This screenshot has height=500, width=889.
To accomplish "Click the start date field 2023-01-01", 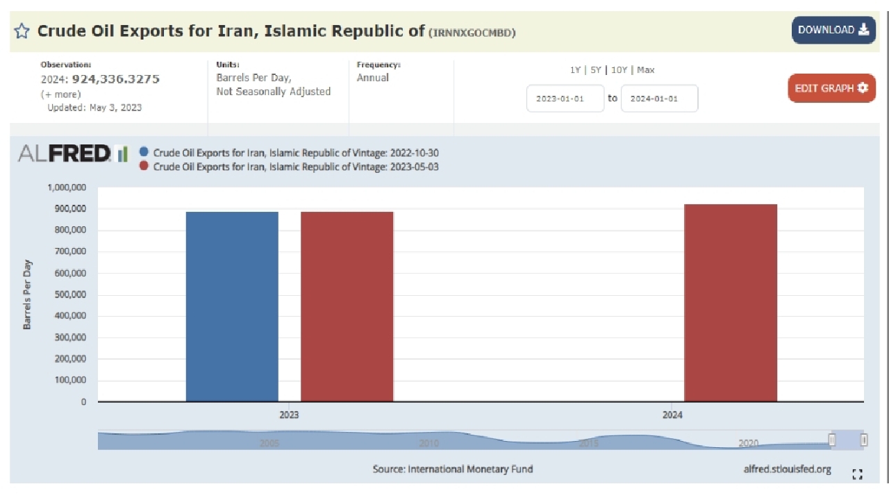I will [565, 99].
